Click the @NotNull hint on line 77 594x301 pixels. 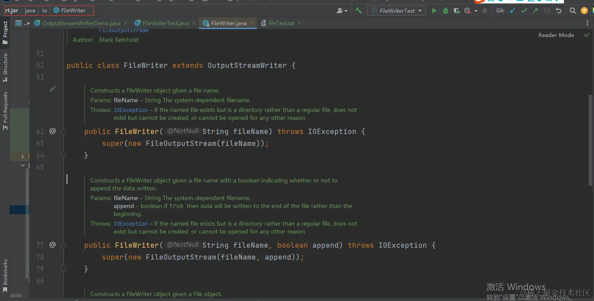coord(183,245)
